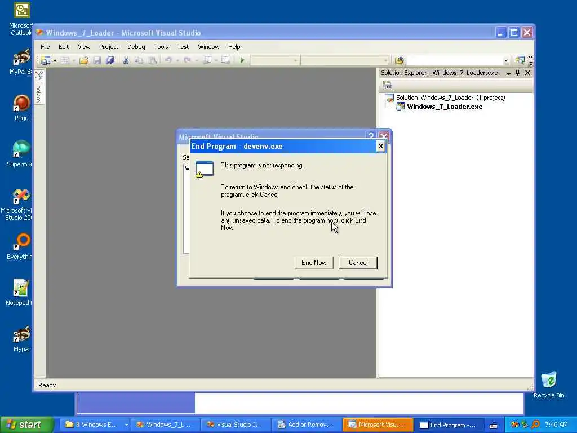Open the Solution Configurations combo box
This screenshot has width=577, height=433.
tap(274, 60)
